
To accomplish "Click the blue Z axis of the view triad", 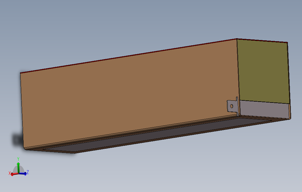I will coord(23,174).
